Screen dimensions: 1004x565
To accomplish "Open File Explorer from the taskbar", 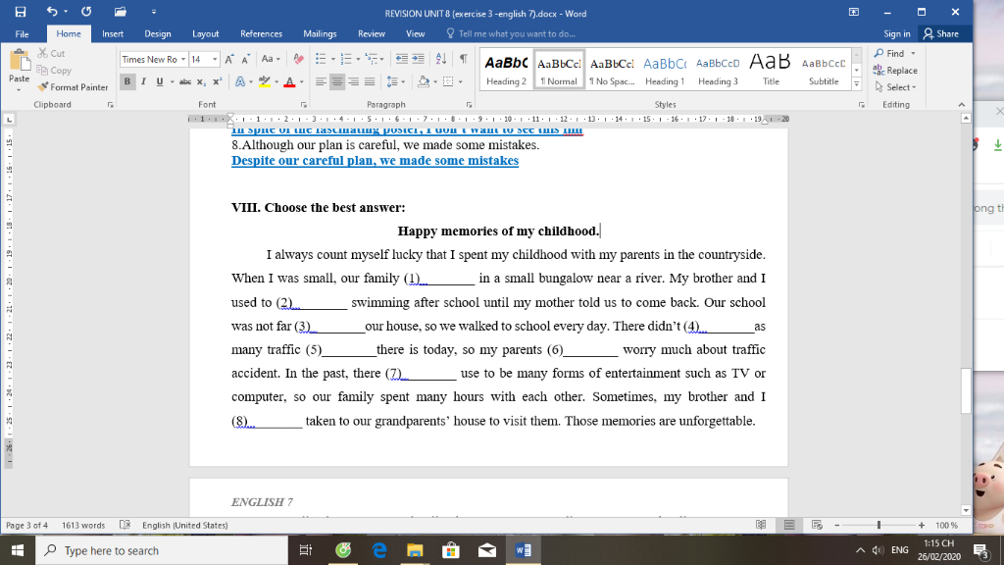I will tap(415, 551).
